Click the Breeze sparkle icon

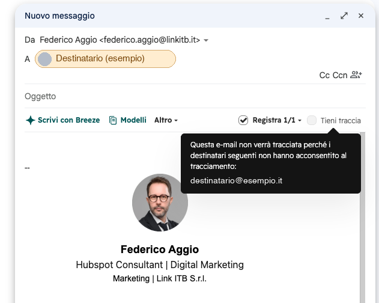31,120
